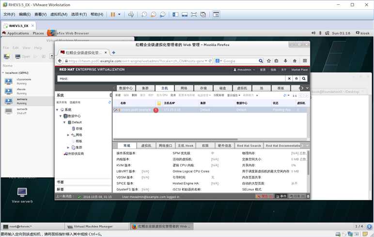Switch to the 数据中心 tab

coord(126,88)
